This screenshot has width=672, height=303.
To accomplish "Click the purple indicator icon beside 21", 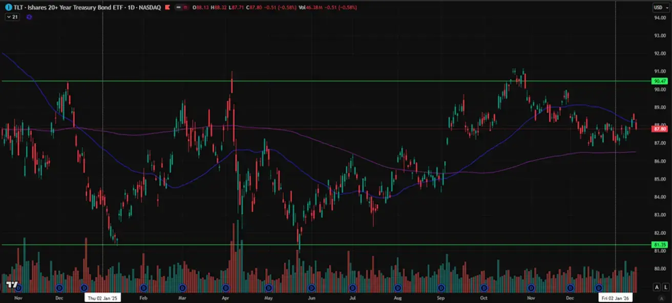I will tap(29, 17).
